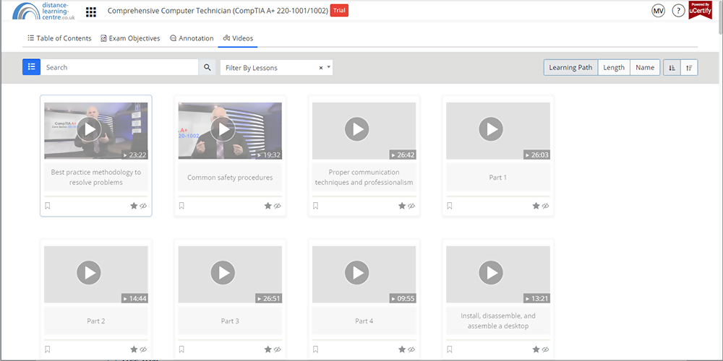The image size is (723, 361).
Task: Open the MV user profile avatar
Action: pyautogui.click(x=658, y=11)
